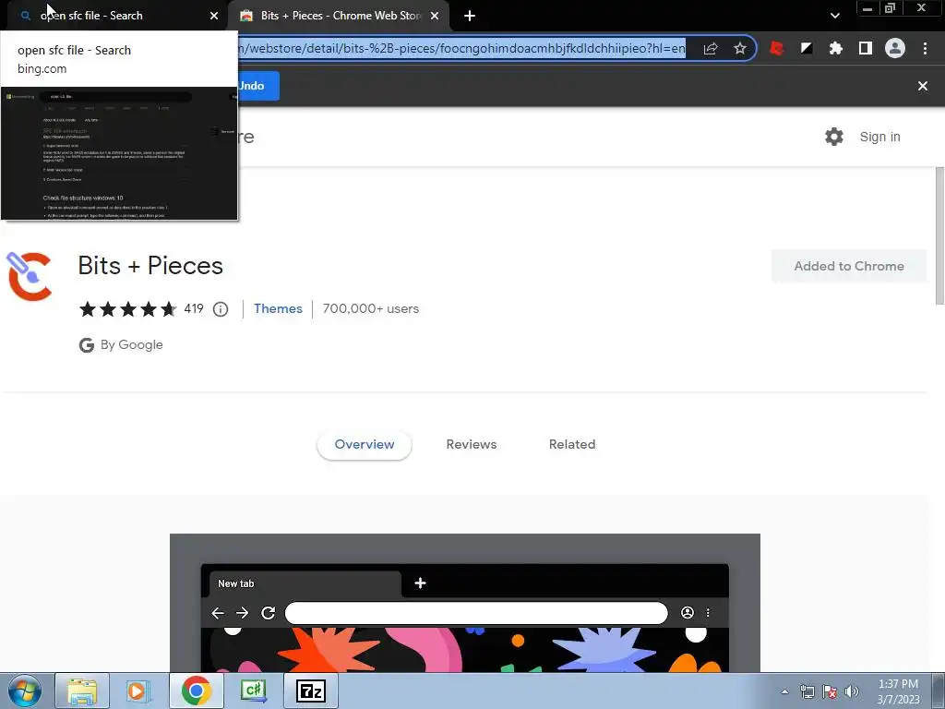This screenshot has height=709, width=945.
Task: Toggle the browser side panel icon
Action: 866,48
